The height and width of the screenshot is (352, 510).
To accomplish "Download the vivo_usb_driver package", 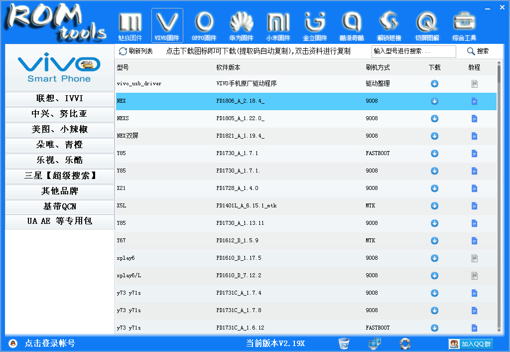I will (434, 84).
